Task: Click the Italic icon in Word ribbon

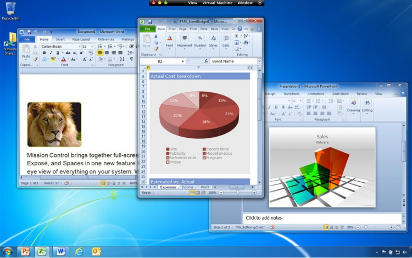Action: (x=51, y=53)
